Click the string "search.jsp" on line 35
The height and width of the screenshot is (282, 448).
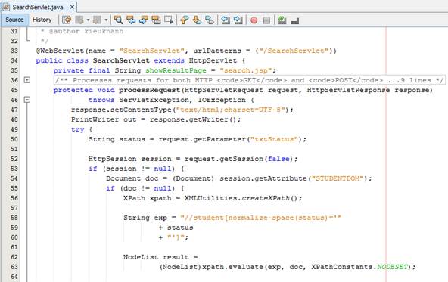coord(245,70)
